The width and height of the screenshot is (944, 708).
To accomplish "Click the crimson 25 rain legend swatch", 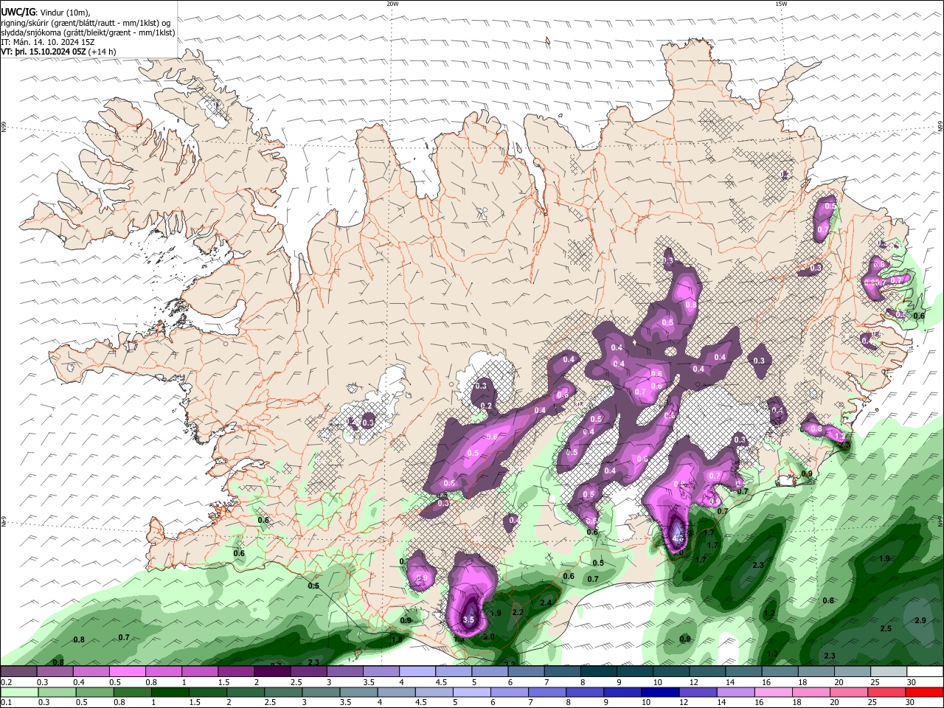I will (886, 692).
